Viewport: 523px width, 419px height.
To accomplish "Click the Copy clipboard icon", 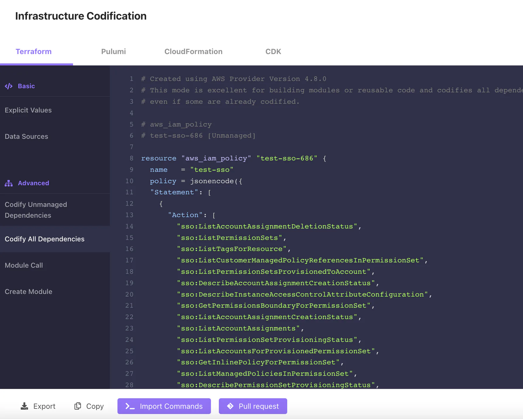I will point(78,406).
